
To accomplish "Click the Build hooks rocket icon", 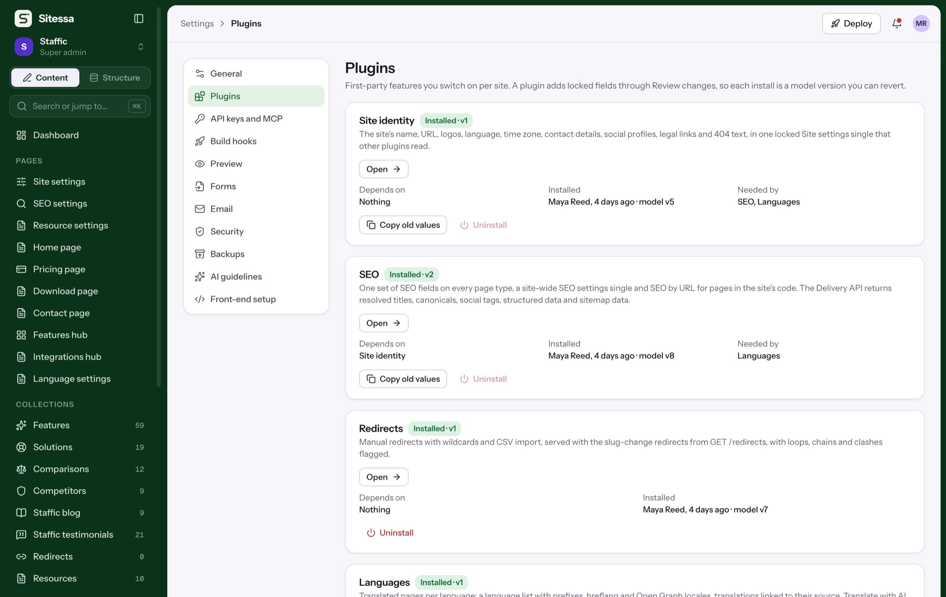I will coord(200,141).
